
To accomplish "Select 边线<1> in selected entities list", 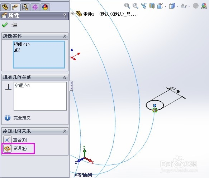I will (x=22, y=44).
